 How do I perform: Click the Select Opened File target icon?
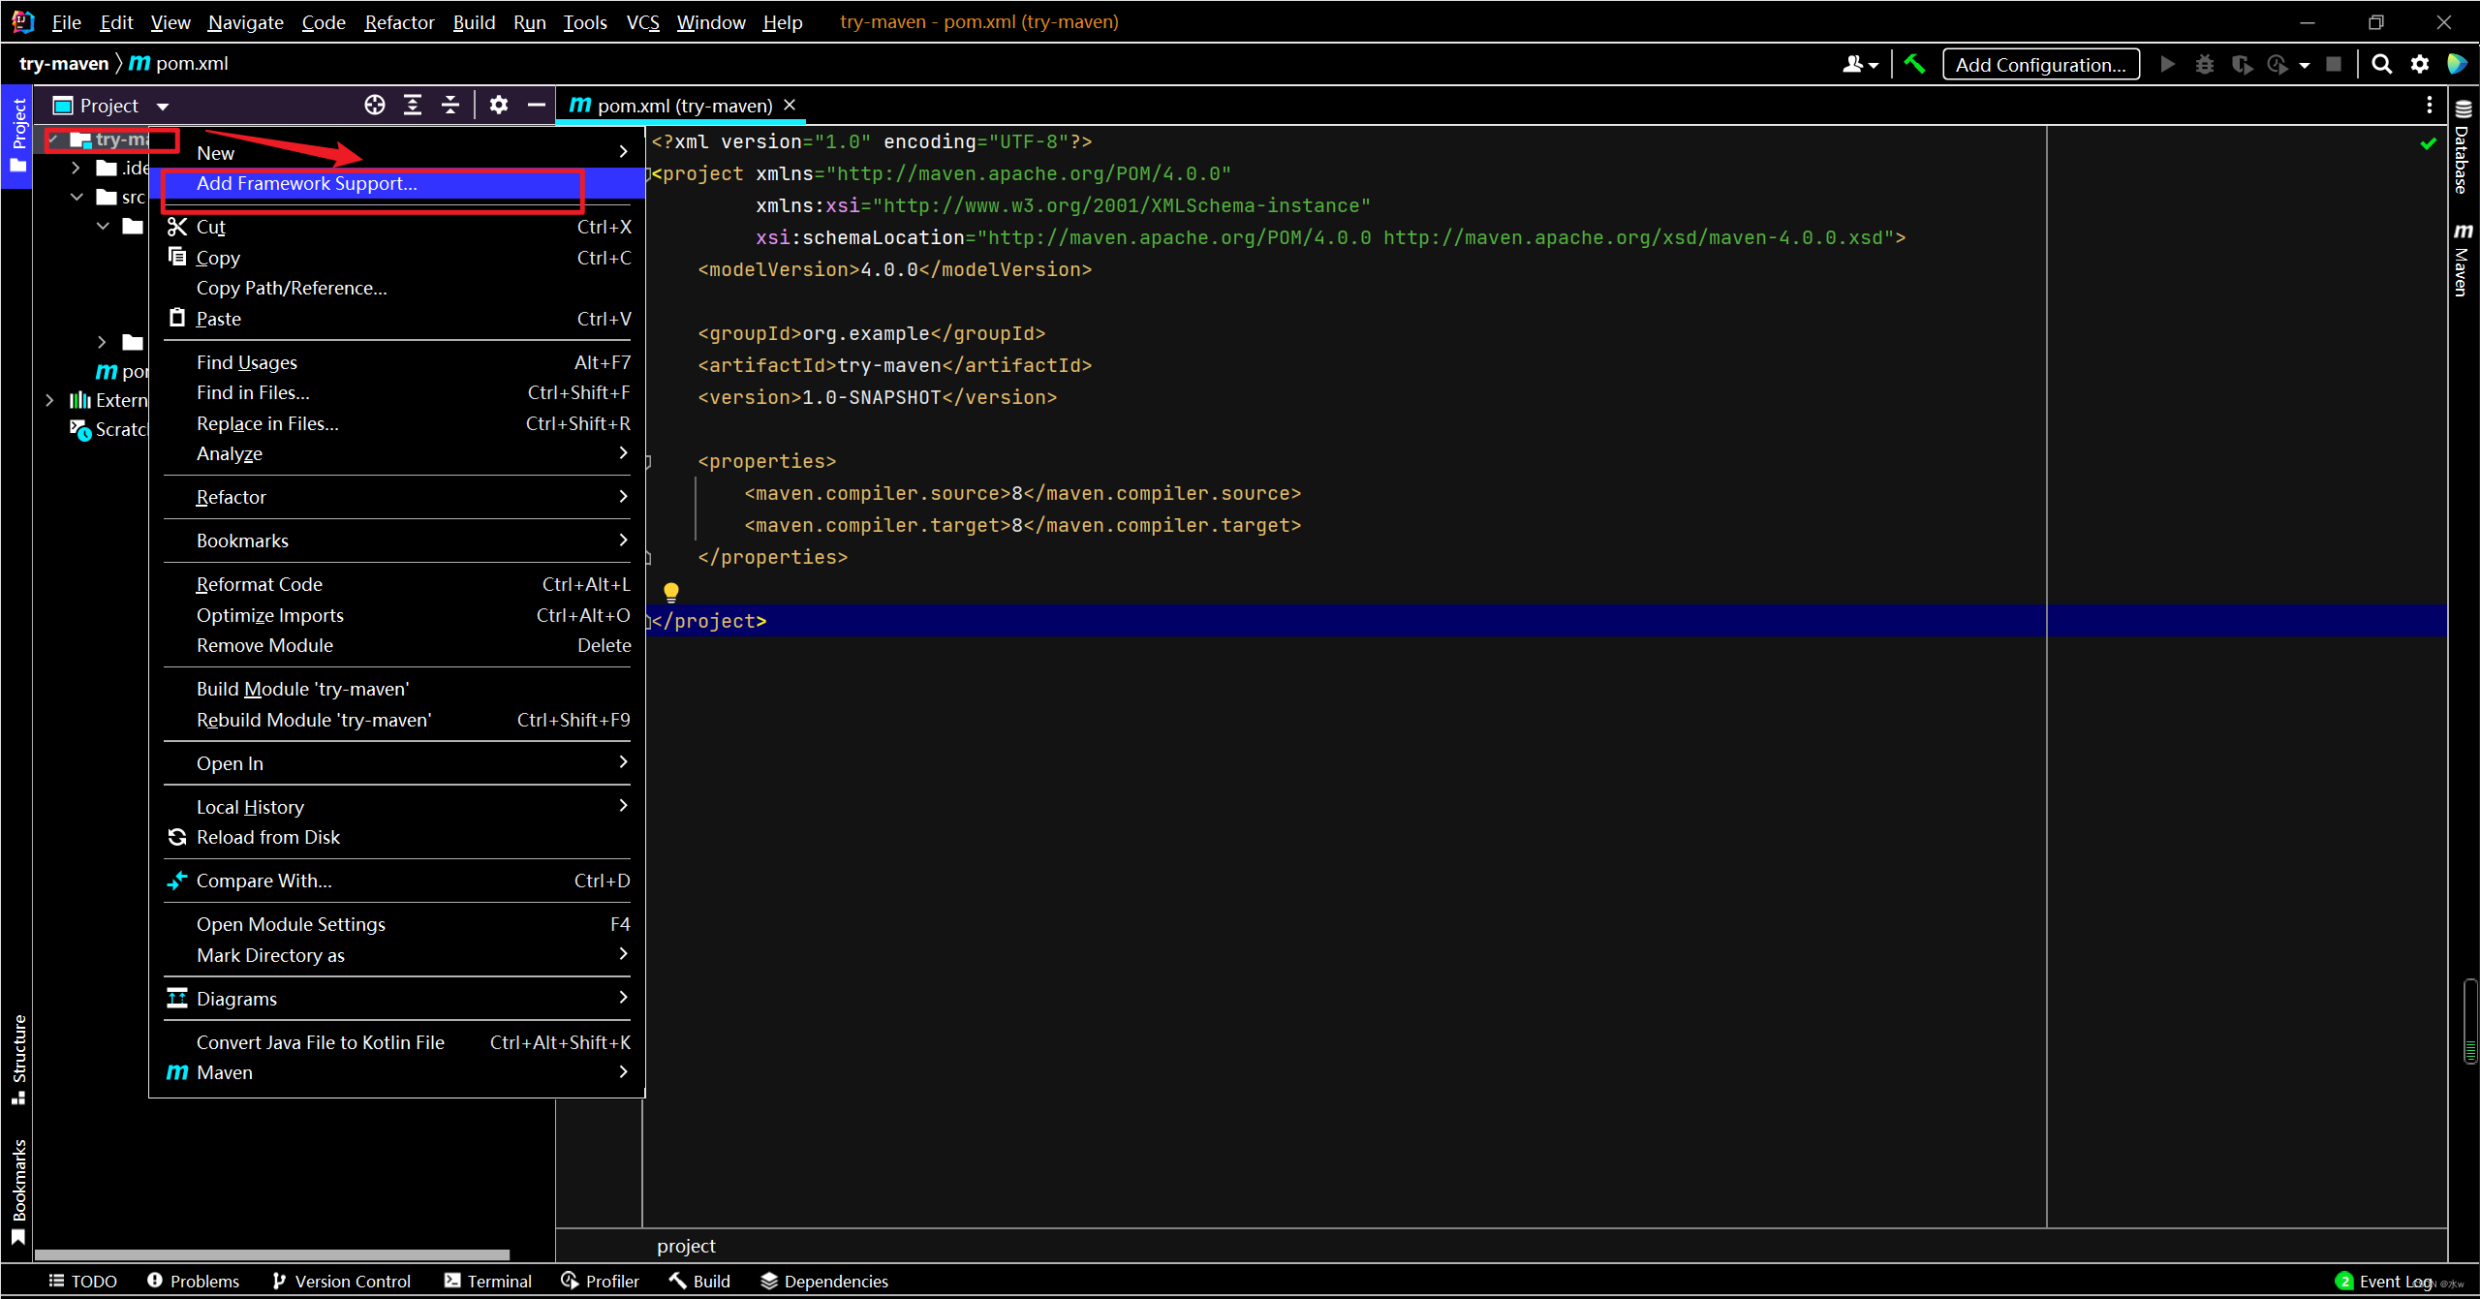(x=375, y=105)
